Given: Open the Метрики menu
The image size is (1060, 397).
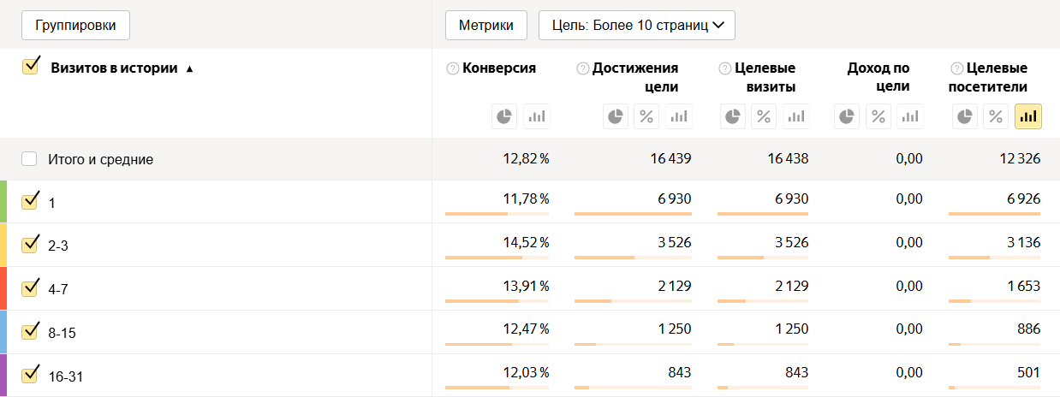Looking at the screenshot, I should pyautogui.click(x=486, y=26).
